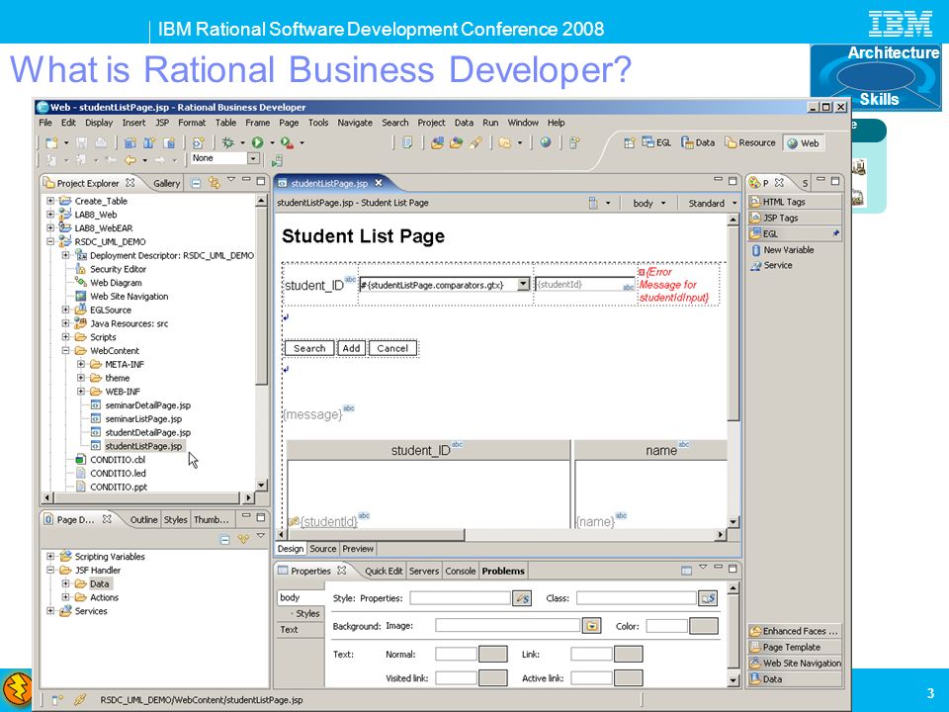Select the Web perspective button

803,143
